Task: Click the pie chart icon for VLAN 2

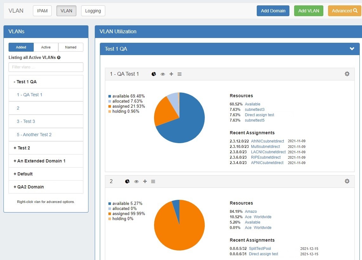Action: tap(127, 181)
